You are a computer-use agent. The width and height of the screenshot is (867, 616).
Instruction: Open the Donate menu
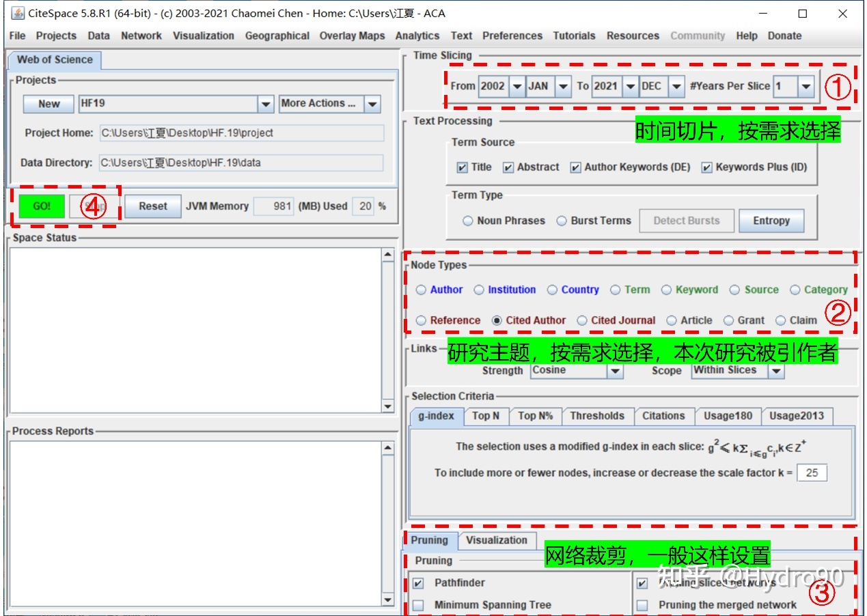tap(784, 36)
